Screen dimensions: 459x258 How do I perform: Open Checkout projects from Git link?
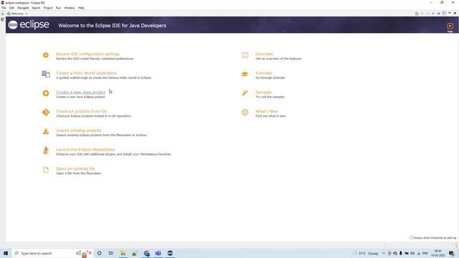click(x=81, y=111)
